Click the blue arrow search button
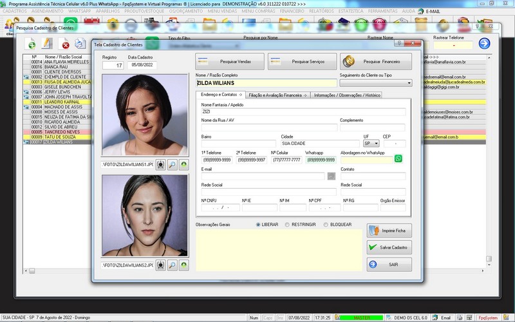The height and width of the screenshot is (322, 515). click(484, 43)
